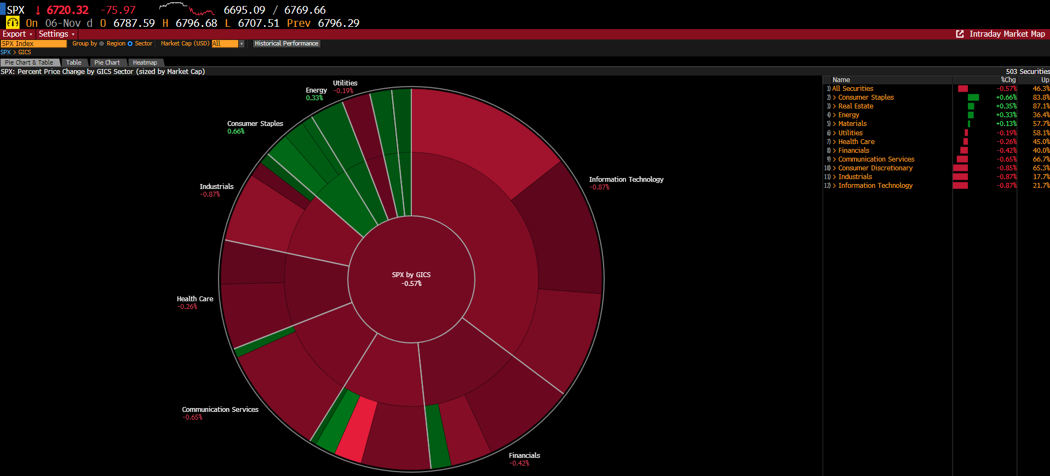Expand the Industrials row chevron
The height and width of the screenshot is (476, 1050).
coord(834,177)
